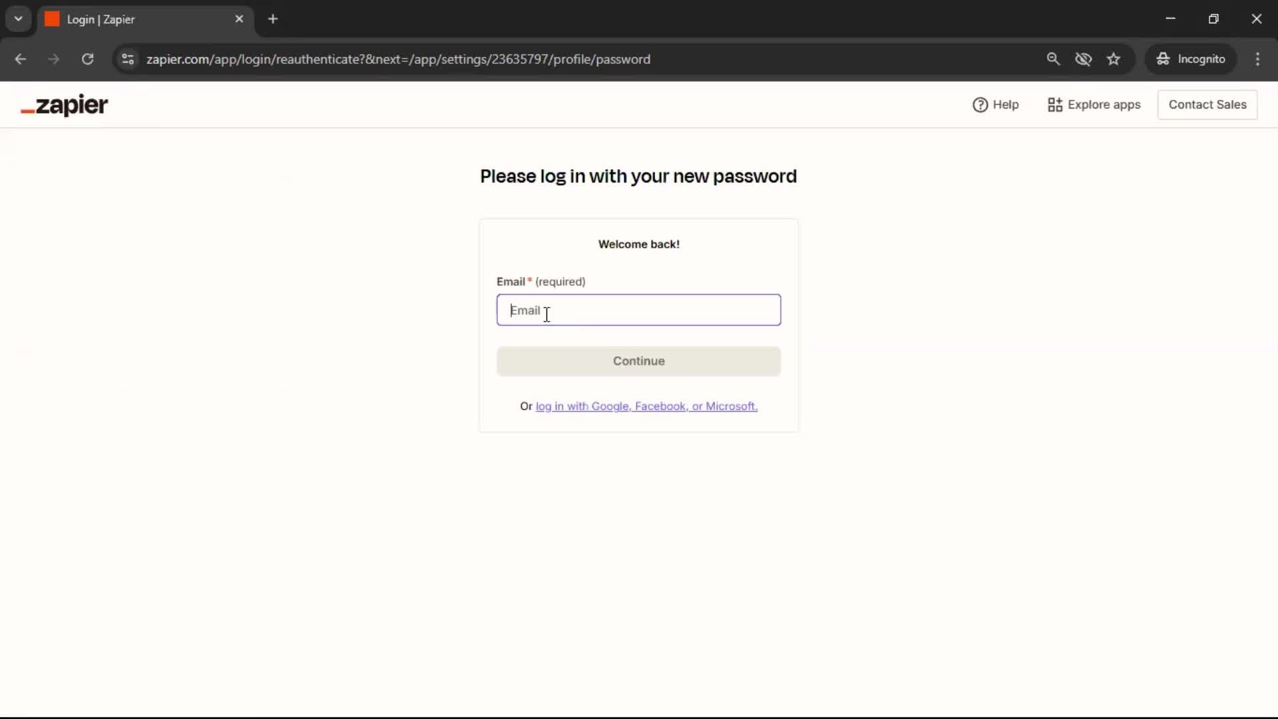Screen dimensions: 1278x719
Task: Close the browser window
Action: point(1257,19)
